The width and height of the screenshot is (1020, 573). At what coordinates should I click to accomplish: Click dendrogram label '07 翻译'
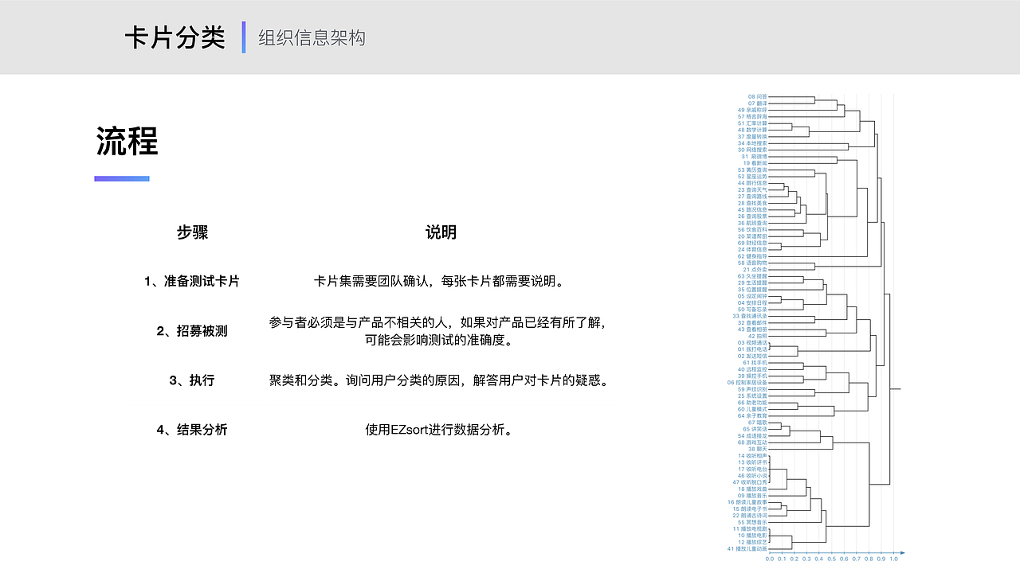(758, 103)
